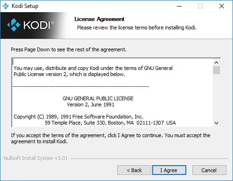
Task: Minimize the Kodi Setup window
Action: click(x=179, y=6)
